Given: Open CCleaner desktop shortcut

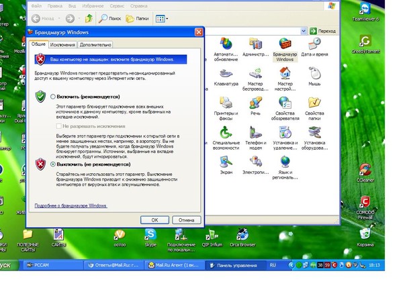Looking at the screenshot, I should [365, 172].
